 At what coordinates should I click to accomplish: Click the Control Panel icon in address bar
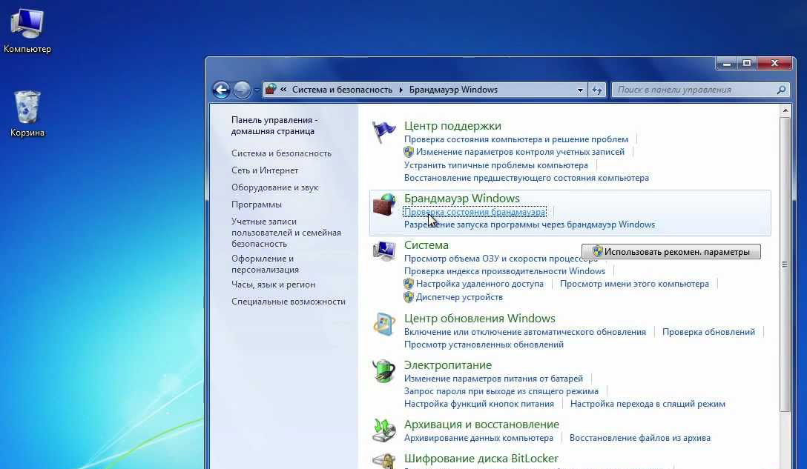coord(271,90)
